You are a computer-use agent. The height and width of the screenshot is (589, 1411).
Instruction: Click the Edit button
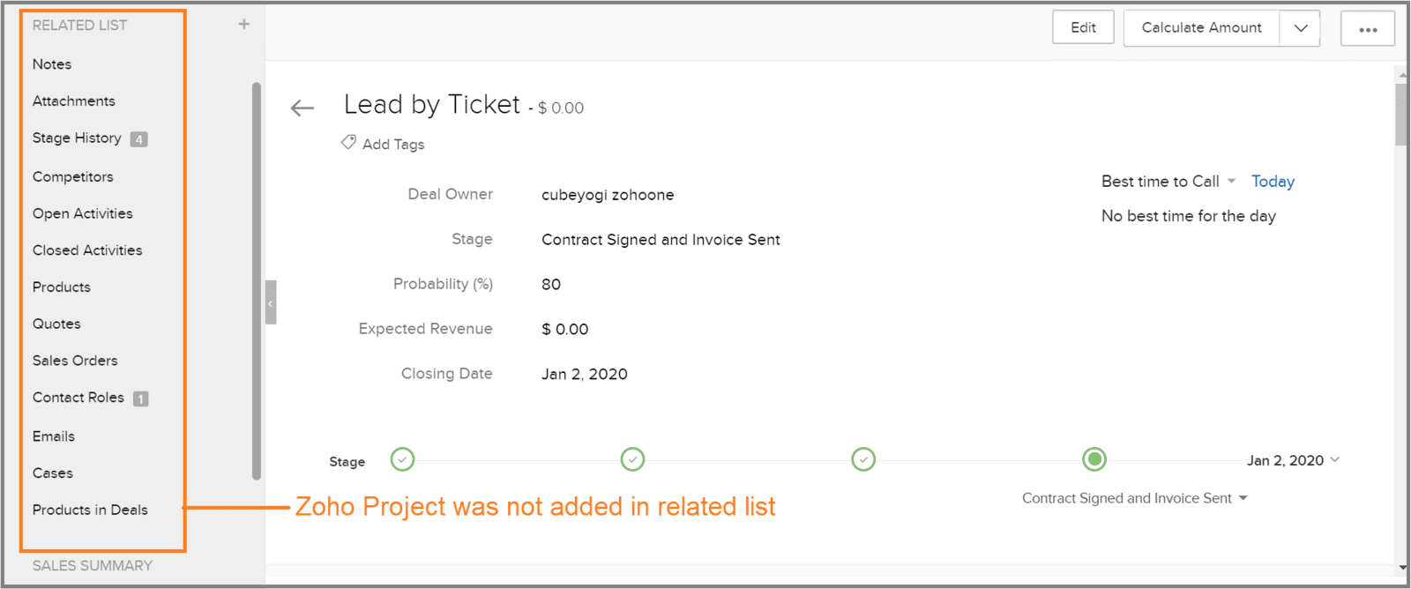pyautogui.click(x=1083, y=27)
